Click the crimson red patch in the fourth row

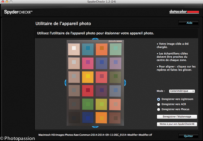(88, 91)
